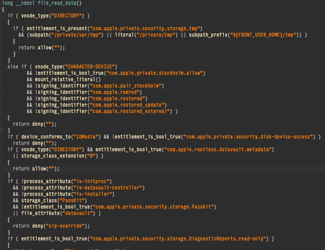Image resolution: width=325 pixels, height=250 pixels.
Task: Select "com.apple.private.stockholm.allow" entitlement string
Action: point(155,73)
